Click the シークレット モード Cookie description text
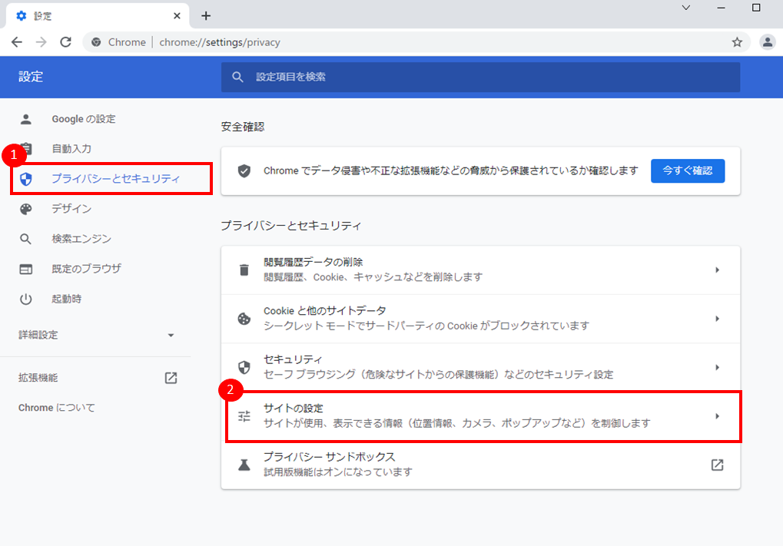Viewport: 783px width, 546px height. tap(426, 326)
